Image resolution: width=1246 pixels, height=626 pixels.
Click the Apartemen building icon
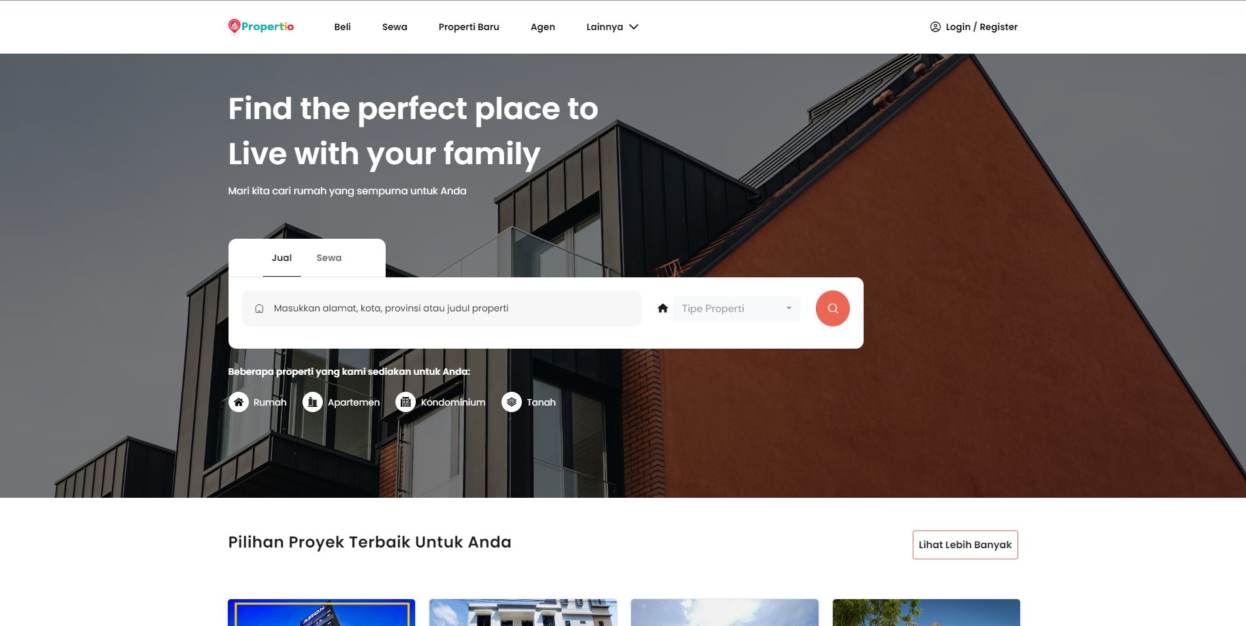tap(312, 402)
